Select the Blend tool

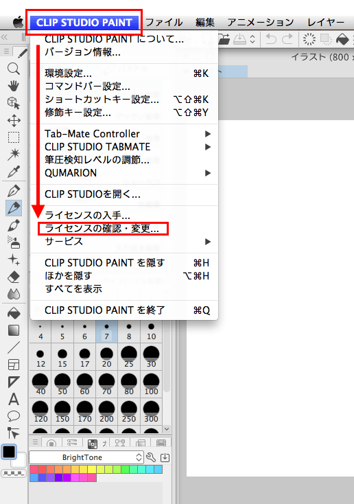(x=14, y=294)
